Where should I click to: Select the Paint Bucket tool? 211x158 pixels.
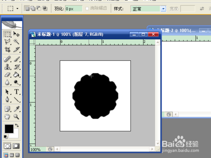tap(16, 75)
